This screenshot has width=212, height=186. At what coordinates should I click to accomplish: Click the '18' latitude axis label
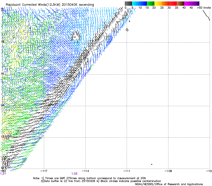pos(2,41)
